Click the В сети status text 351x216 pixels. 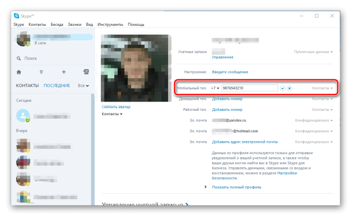(x=40, y=43)
